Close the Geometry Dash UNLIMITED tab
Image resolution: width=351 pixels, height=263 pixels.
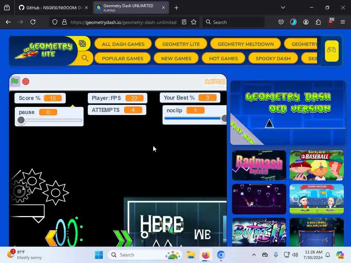(x=164, y=8)
